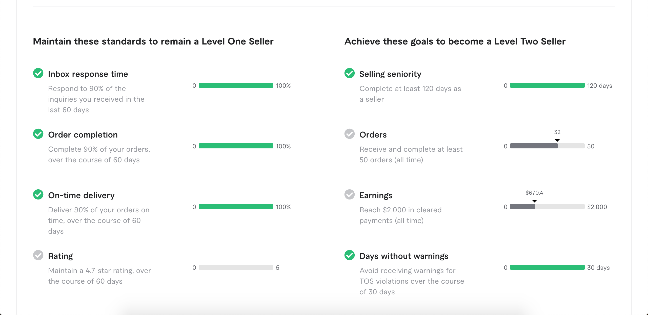
Task: Toggle the Earnings achievement indicator circle
Action: pos(350,195)
